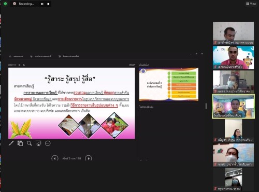Click the end slide show option
This screenshot has height=192, width=259.
click(68, 56)
